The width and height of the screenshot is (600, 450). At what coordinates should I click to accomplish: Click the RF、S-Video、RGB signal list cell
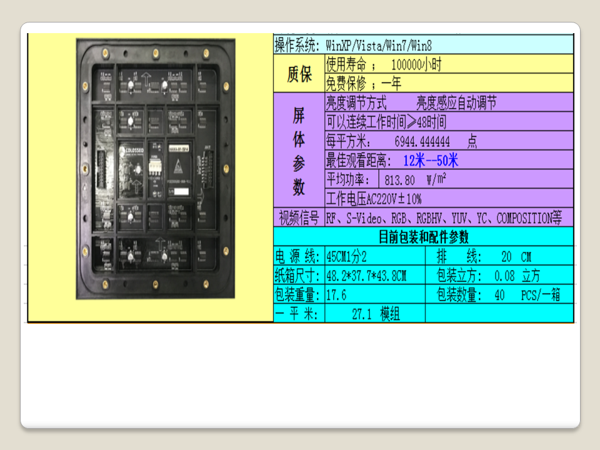click(444, 218)
